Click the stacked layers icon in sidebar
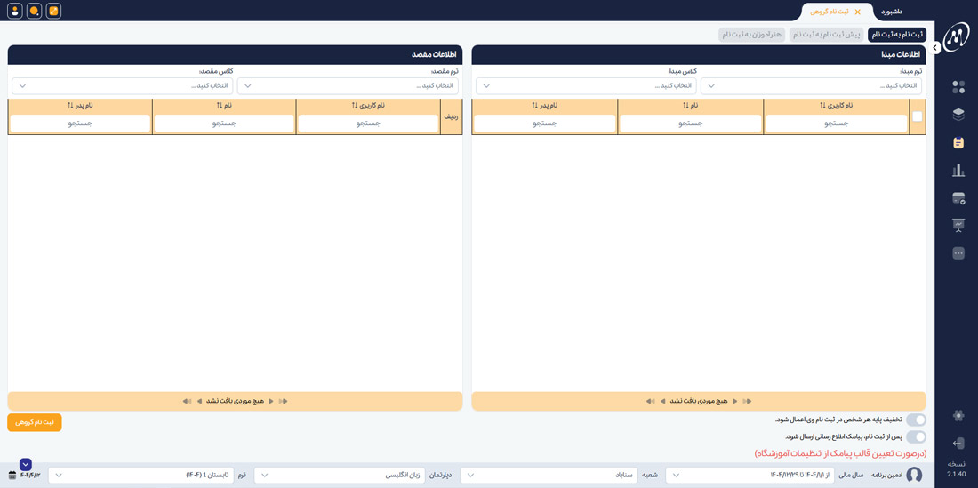Image resolution: width=978 pixels, height=488 pixels. click(958, 115)
